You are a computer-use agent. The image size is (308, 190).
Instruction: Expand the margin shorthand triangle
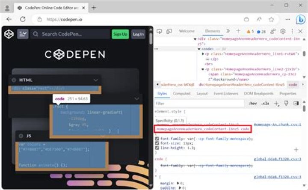pyautogui.click(x=178, y=183)
